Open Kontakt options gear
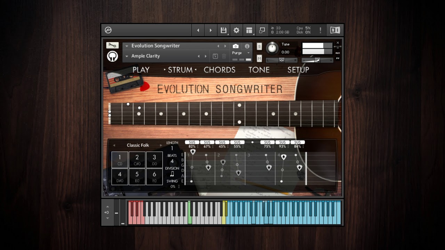The height and width of the screenshot is (250, 445). coord(236,30)
